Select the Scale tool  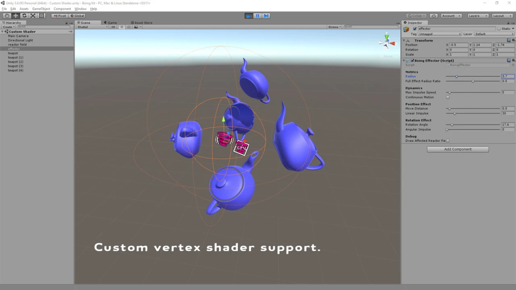33,16
